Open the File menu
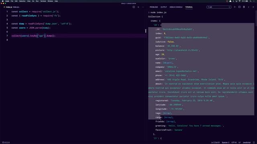The height and width of the screenshot is (144, 257). 12,1
